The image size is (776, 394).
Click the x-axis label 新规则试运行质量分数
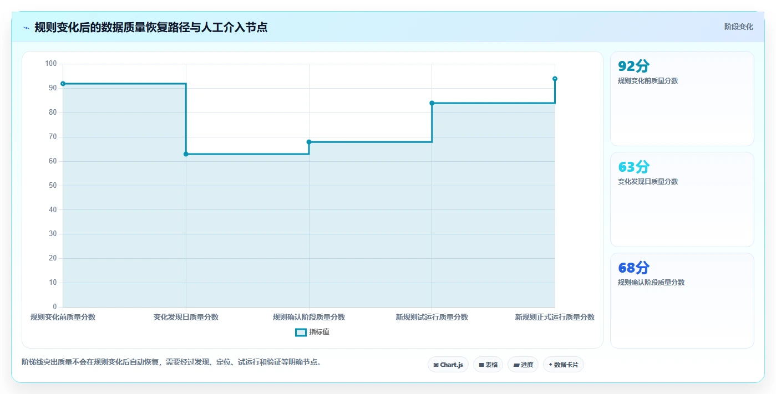(432, 318)
